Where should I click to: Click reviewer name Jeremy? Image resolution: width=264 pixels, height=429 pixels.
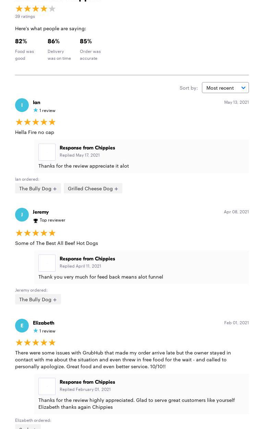(x=41, y=212)
